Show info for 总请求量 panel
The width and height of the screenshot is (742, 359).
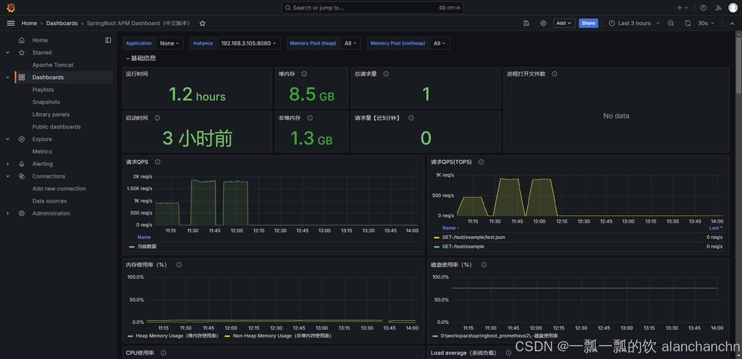(386, 74)
